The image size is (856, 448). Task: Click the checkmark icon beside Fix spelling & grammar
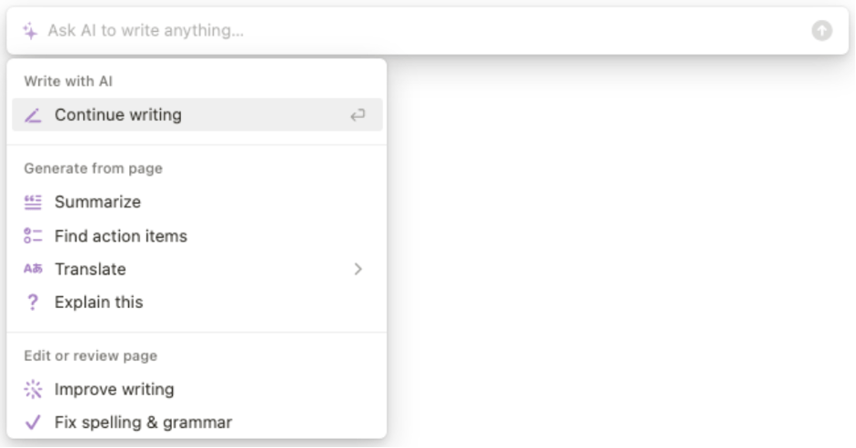pyautogui.click(x=33, y=423)
